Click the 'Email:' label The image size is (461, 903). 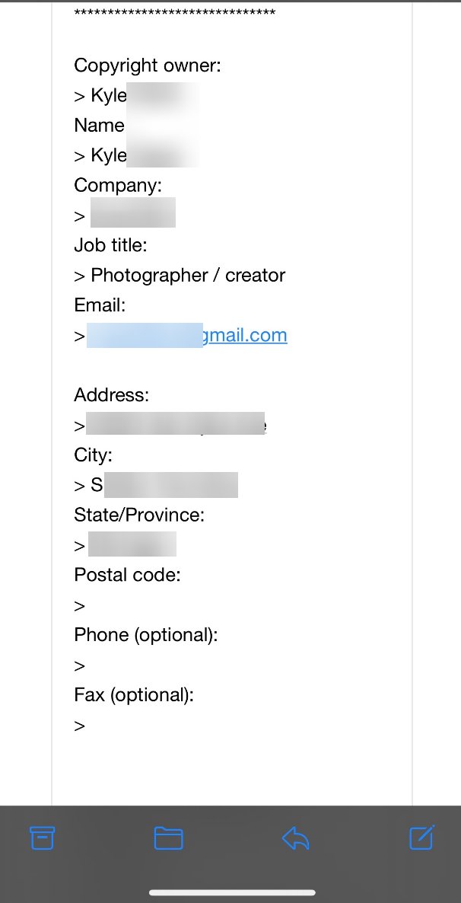100,305
